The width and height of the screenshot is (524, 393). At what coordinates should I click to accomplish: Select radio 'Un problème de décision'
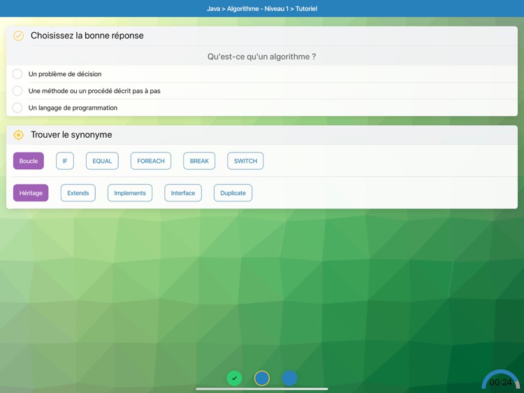click(17, 74)
